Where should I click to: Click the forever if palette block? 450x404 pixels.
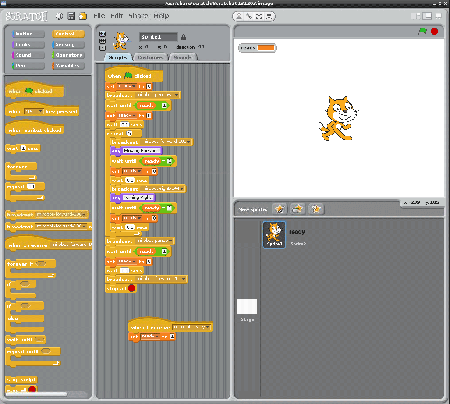click(31, 269)
